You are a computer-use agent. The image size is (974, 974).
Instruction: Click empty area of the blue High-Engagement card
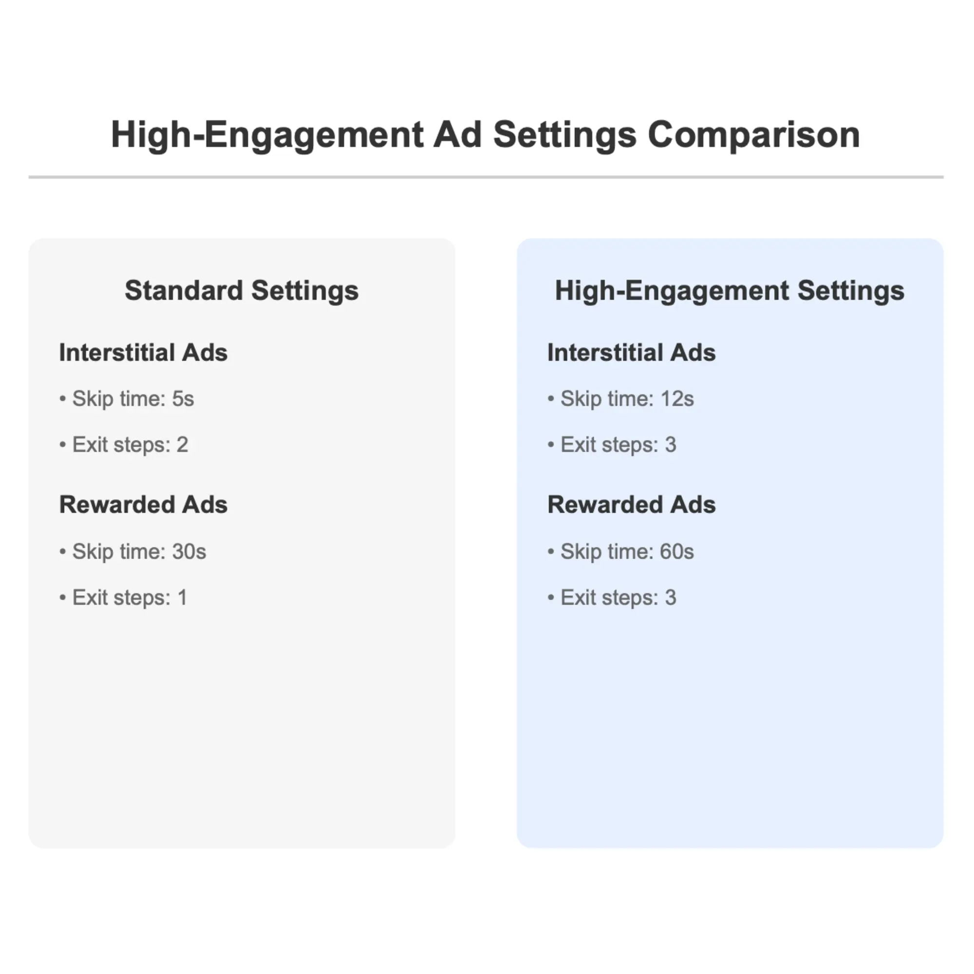(x=730, y=731)
